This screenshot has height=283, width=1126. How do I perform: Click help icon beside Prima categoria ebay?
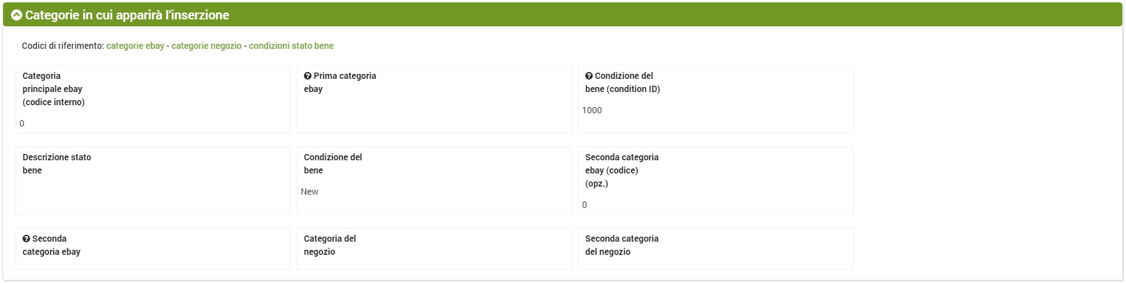pyautogui.click(x=307, y=76)
